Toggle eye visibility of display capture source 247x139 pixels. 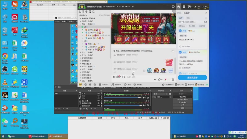tap(98, 106)
